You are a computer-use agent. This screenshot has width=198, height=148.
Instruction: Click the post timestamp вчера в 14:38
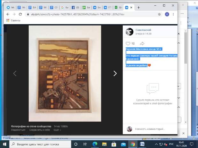tap(143, 34)
